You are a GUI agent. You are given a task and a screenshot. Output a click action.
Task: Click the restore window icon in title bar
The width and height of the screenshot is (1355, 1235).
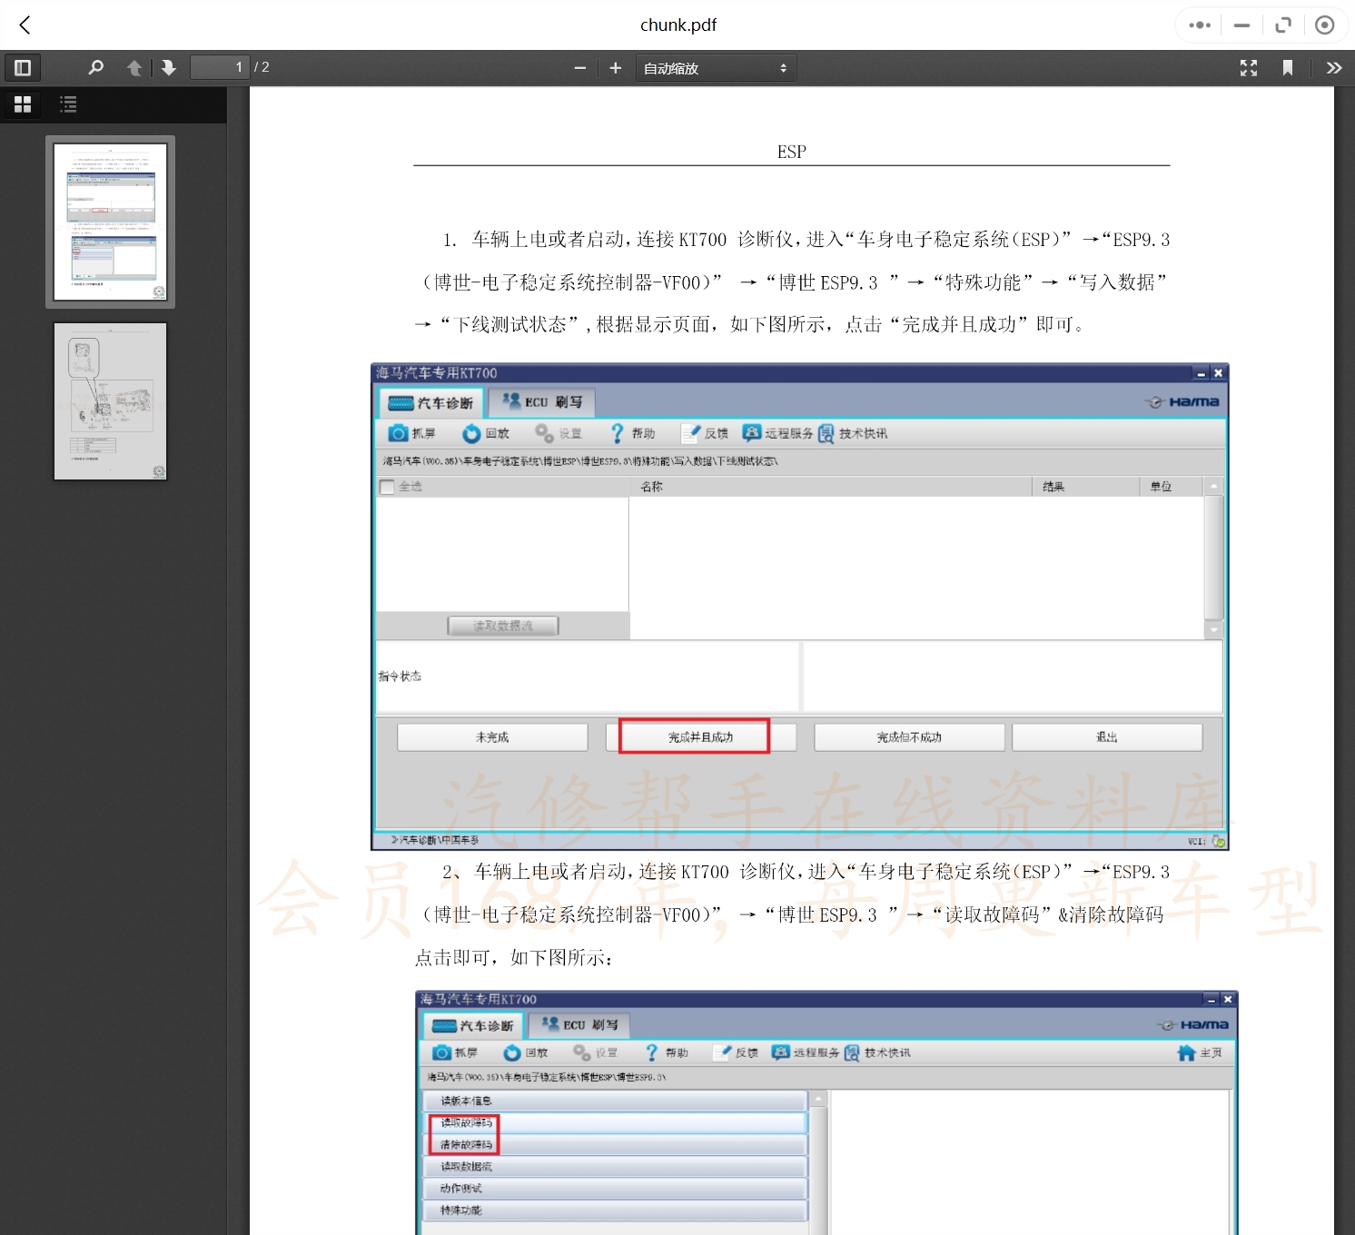[1283, 25]
